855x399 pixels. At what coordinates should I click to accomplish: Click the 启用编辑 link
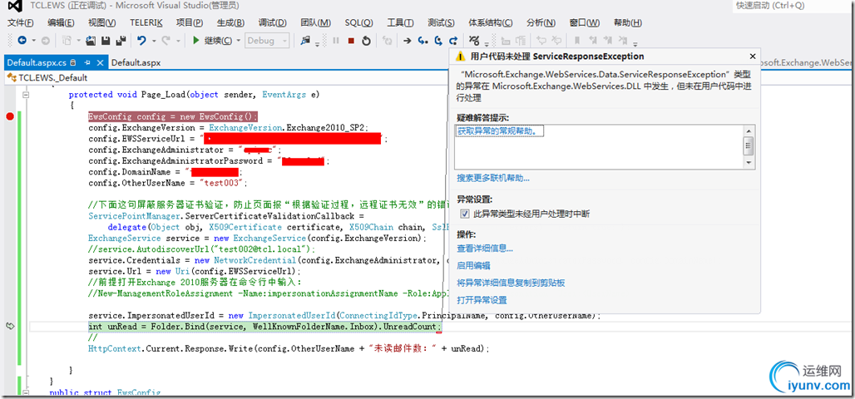click(x=473, y=265)
